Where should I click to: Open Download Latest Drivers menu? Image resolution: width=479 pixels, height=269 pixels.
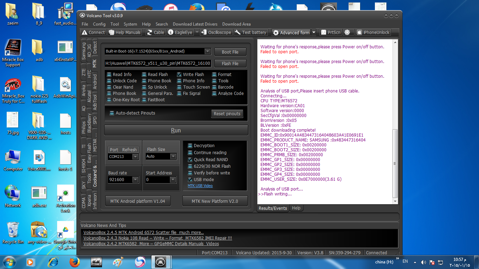pyautogui.click(x=195, y=24)
